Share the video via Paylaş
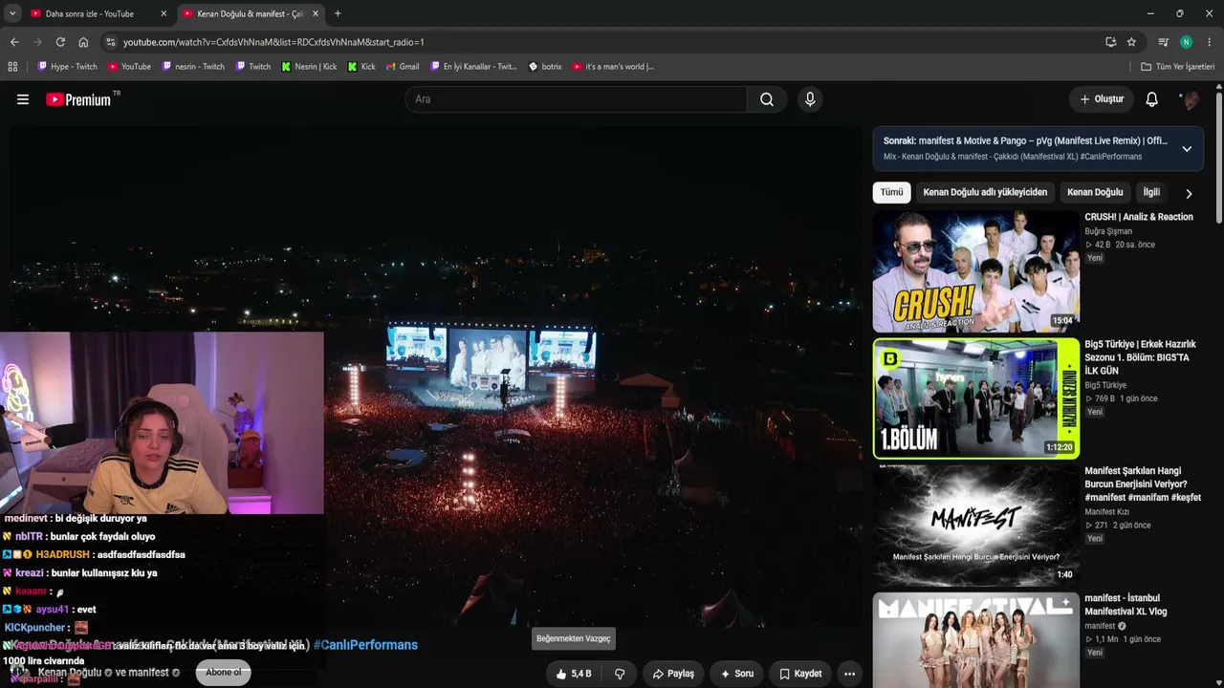Image resolution: width=1224 pixels, height=688 pixels. coord(673,674)
